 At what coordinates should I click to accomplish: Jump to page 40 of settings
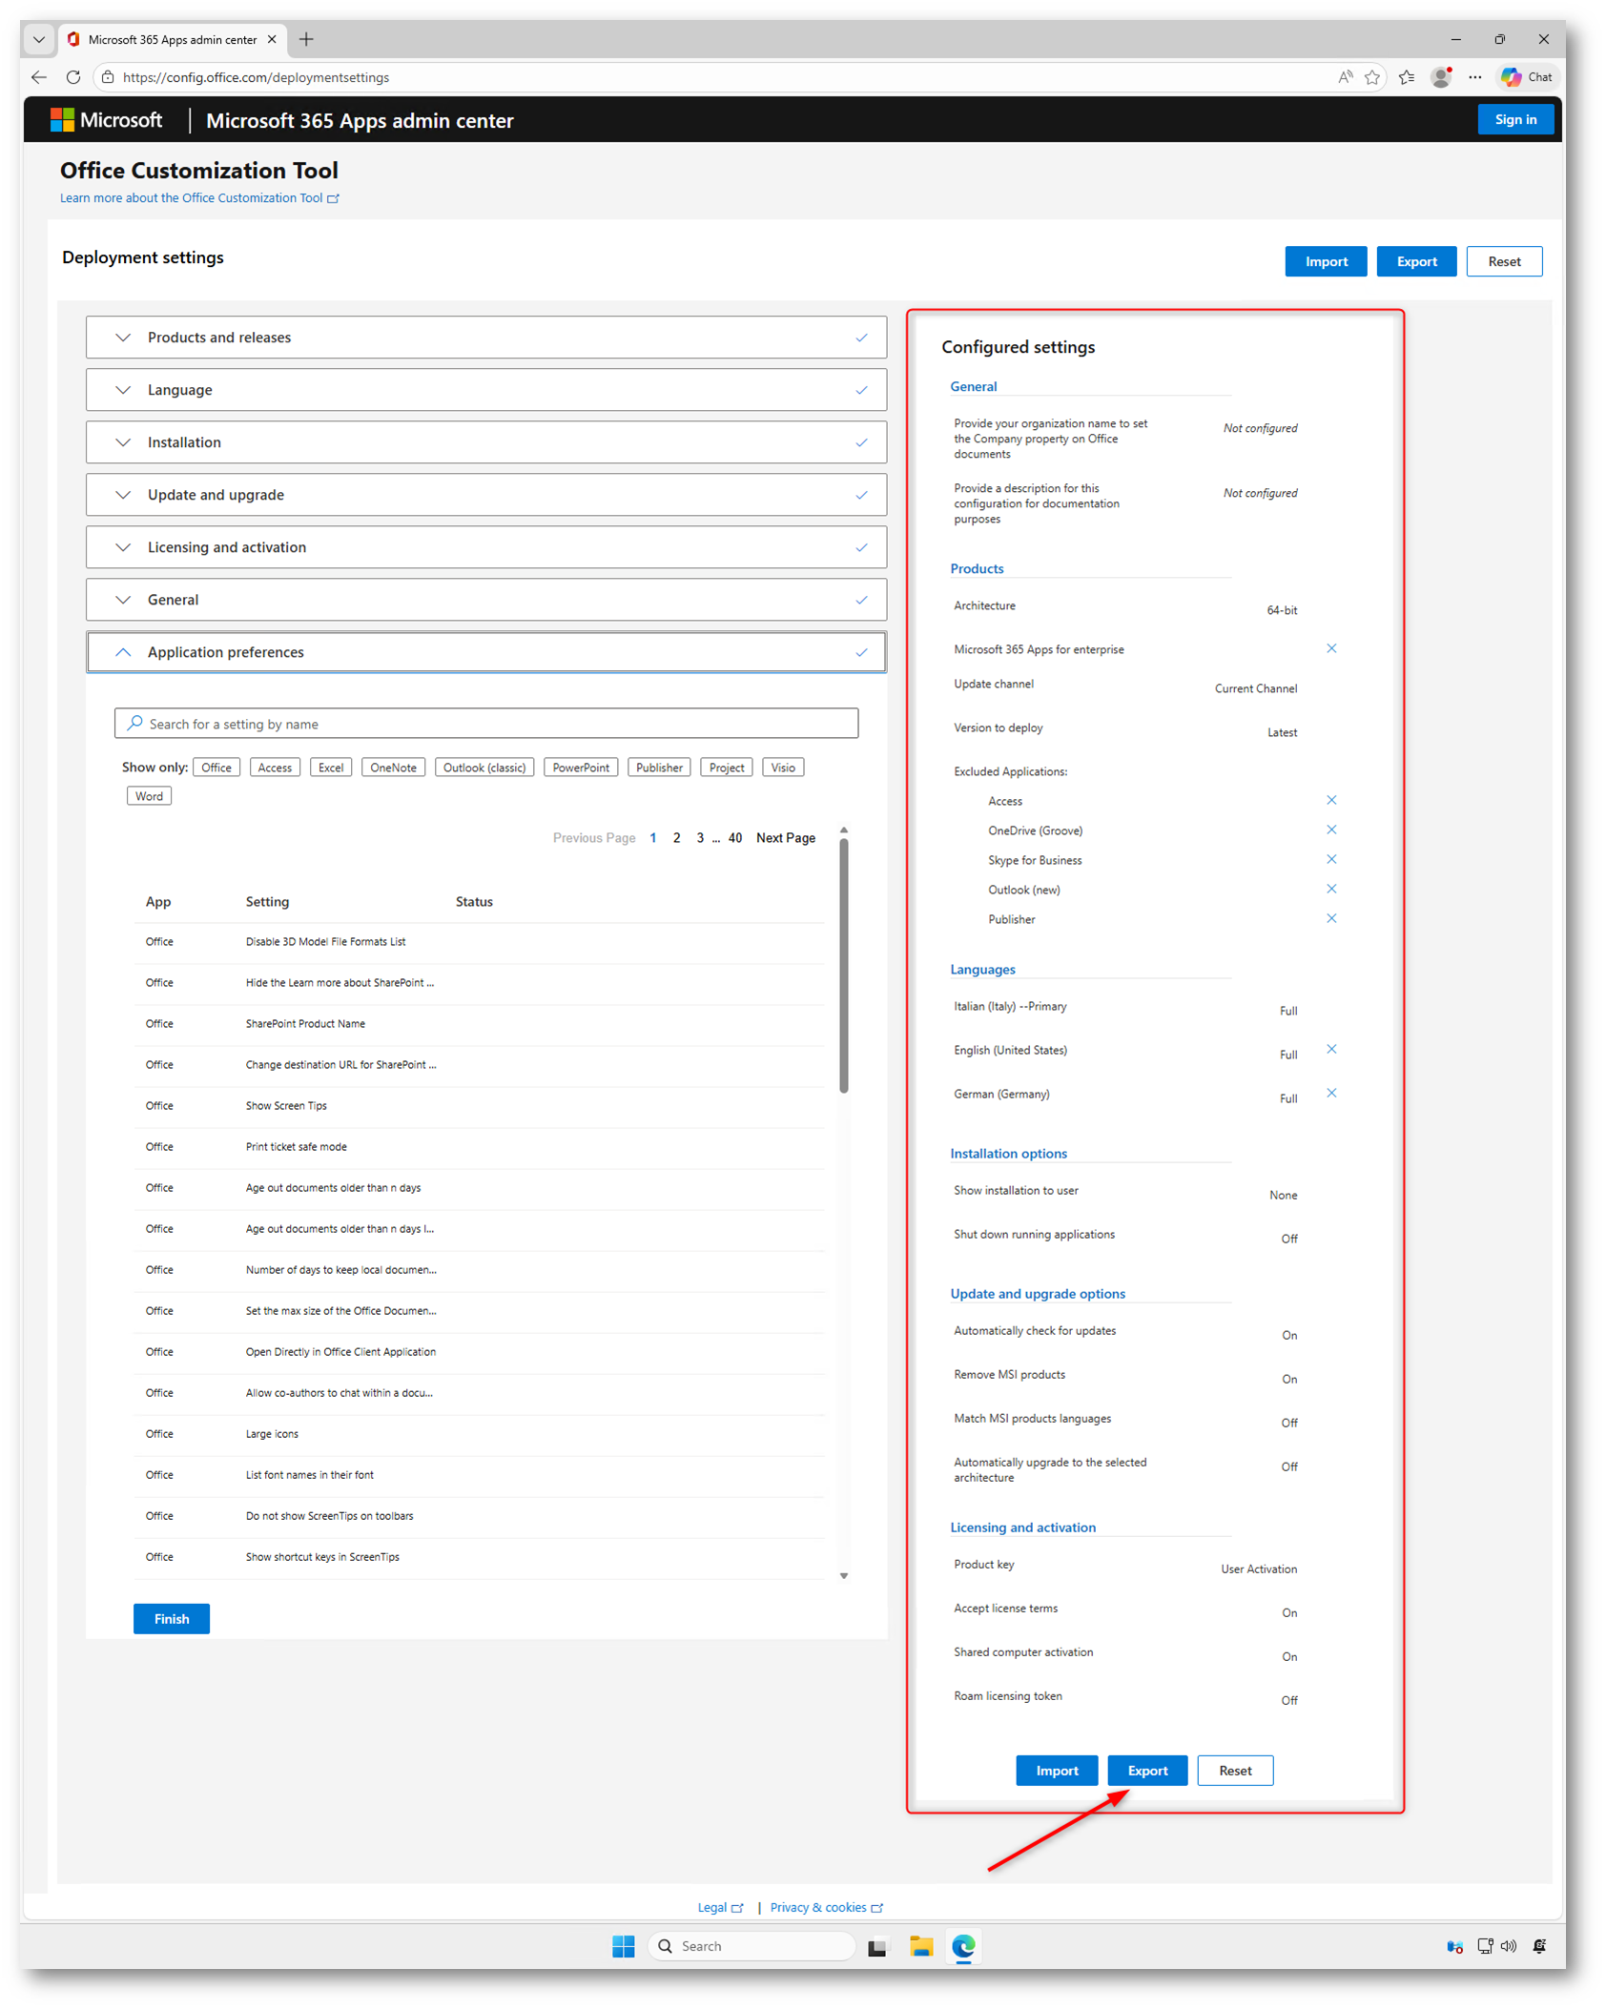(735, 838)
